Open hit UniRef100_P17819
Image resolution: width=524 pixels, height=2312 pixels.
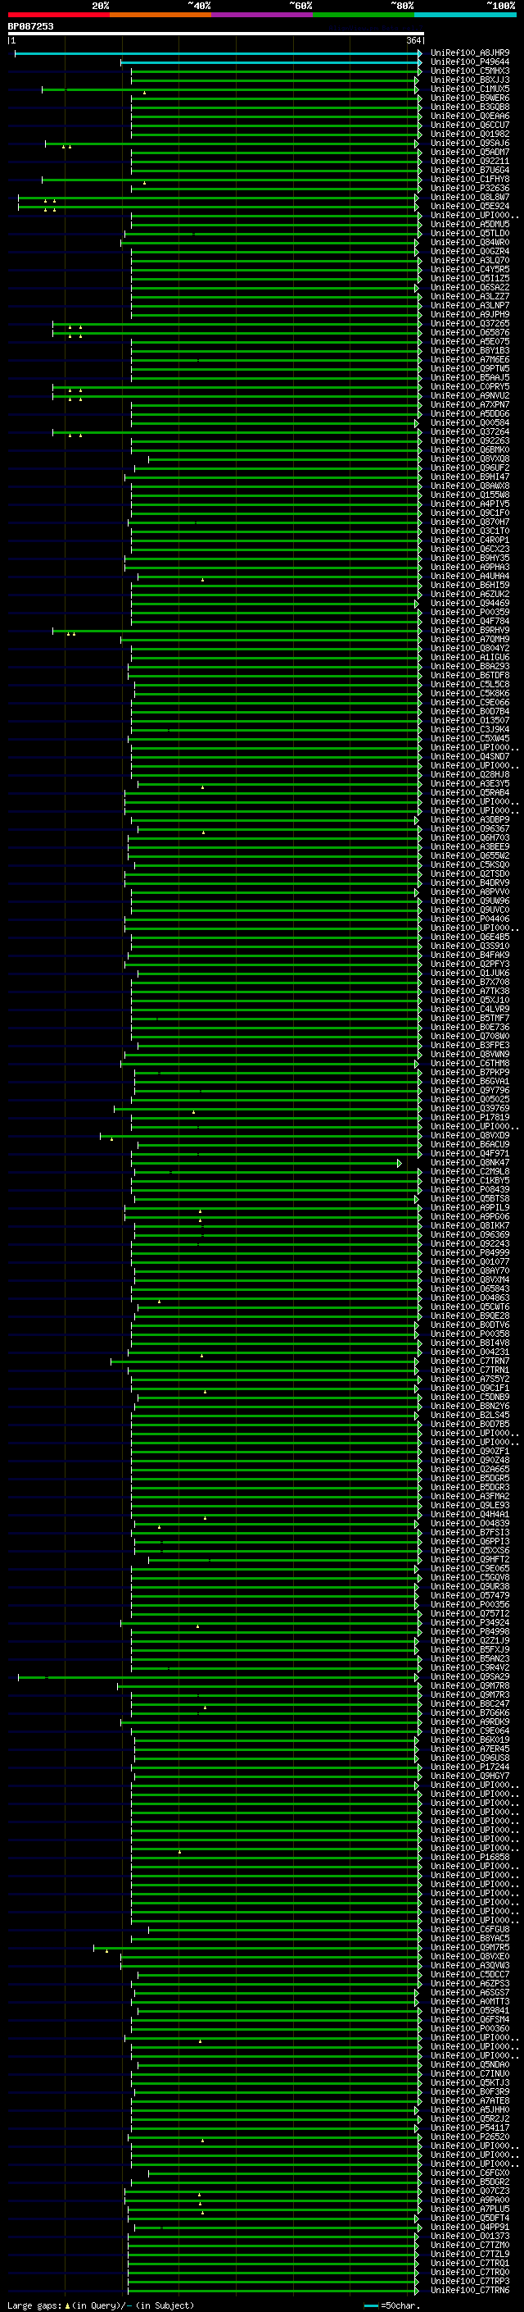(470, 1117)
